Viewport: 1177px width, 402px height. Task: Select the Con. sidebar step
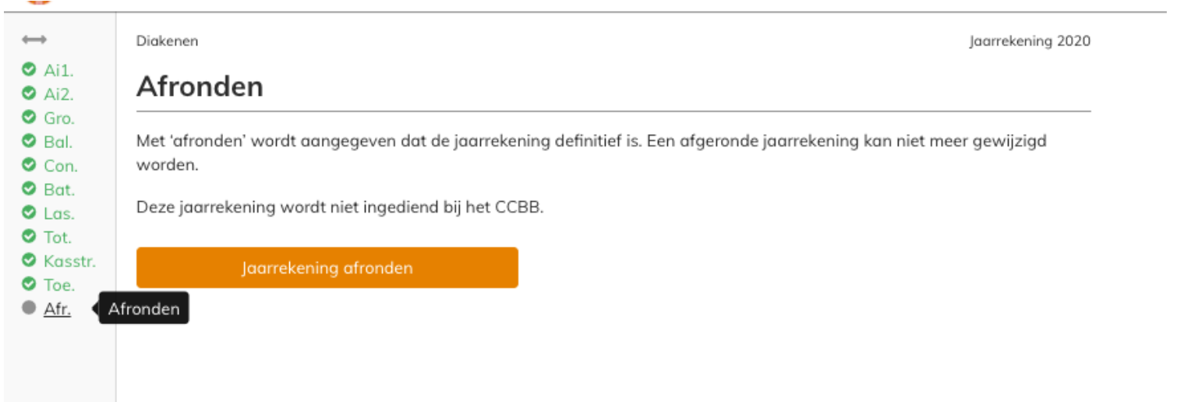coord(60,166)
